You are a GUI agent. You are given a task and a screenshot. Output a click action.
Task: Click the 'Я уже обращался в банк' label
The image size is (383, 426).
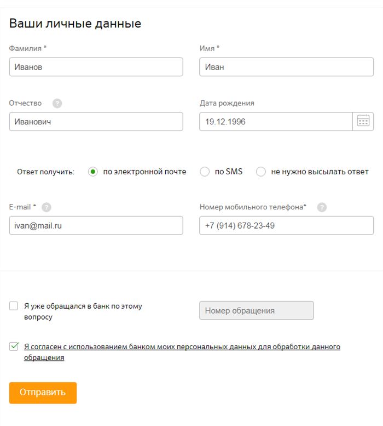pos(83,311)
